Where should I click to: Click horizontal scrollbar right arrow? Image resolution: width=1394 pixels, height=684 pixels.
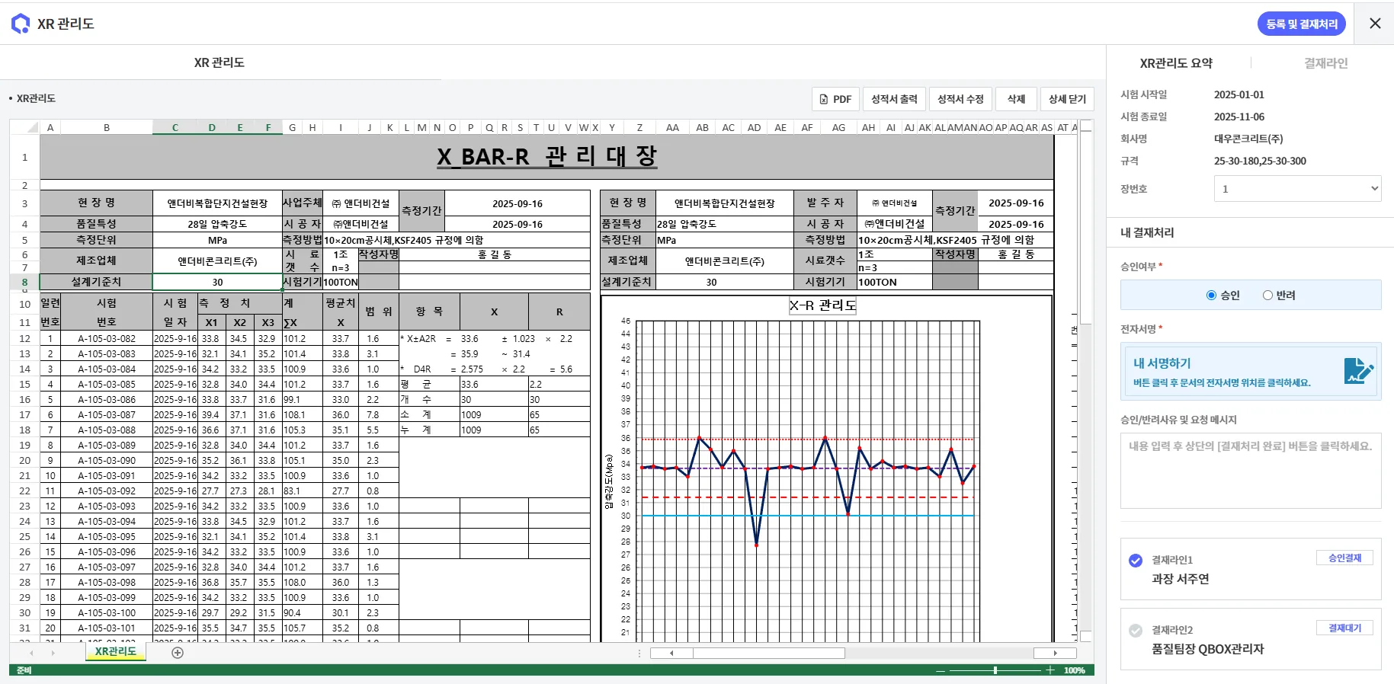[1055, 653]
